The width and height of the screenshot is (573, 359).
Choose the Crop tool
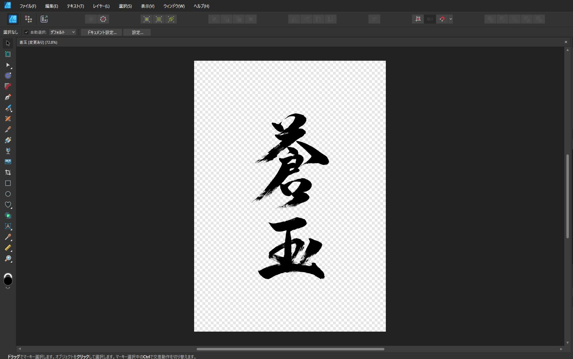(8, 172)
